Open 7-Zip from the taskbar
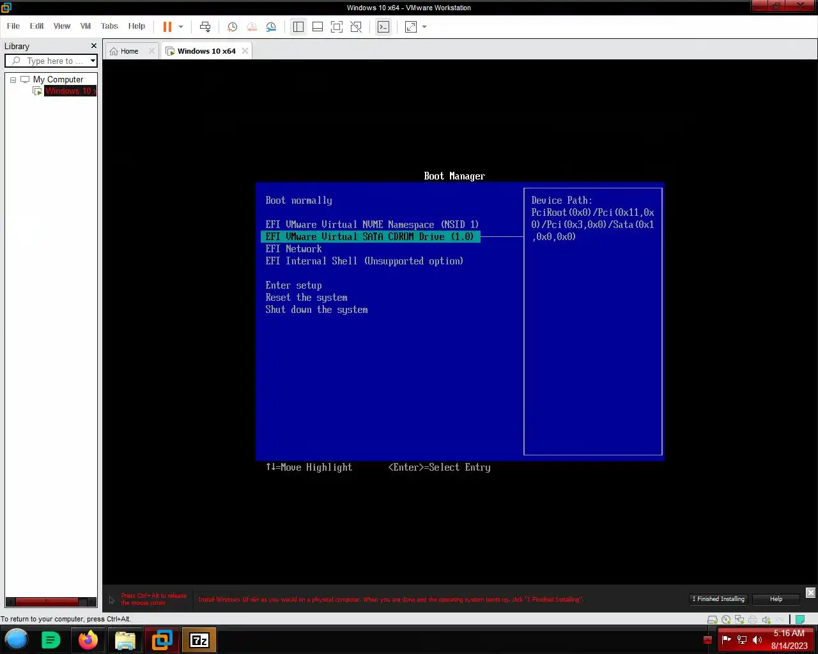The image size is (818, 654). click(x=199, y=640)
